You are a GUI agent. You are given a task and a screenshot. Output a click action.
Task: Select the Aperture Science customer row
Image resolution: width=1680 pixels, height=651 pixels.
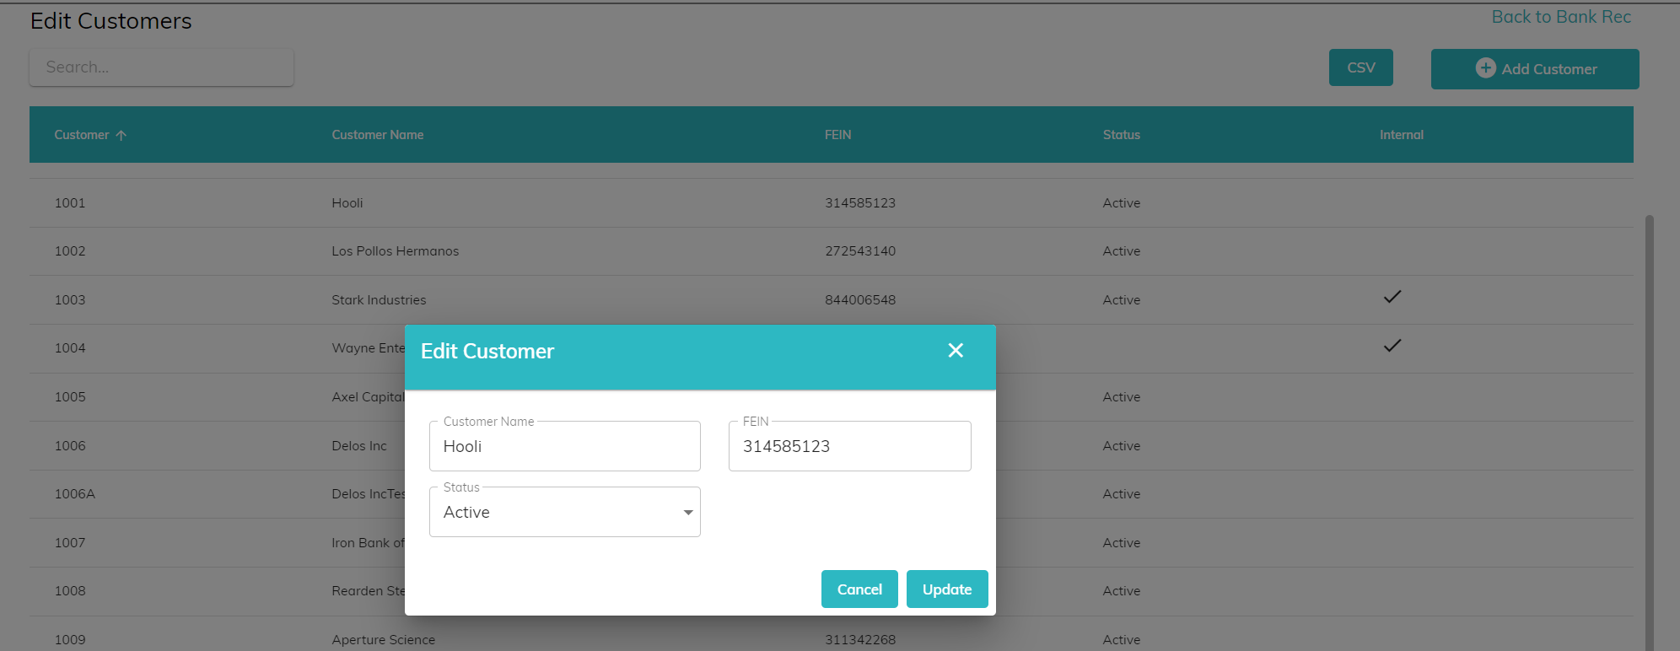(383, 639)
